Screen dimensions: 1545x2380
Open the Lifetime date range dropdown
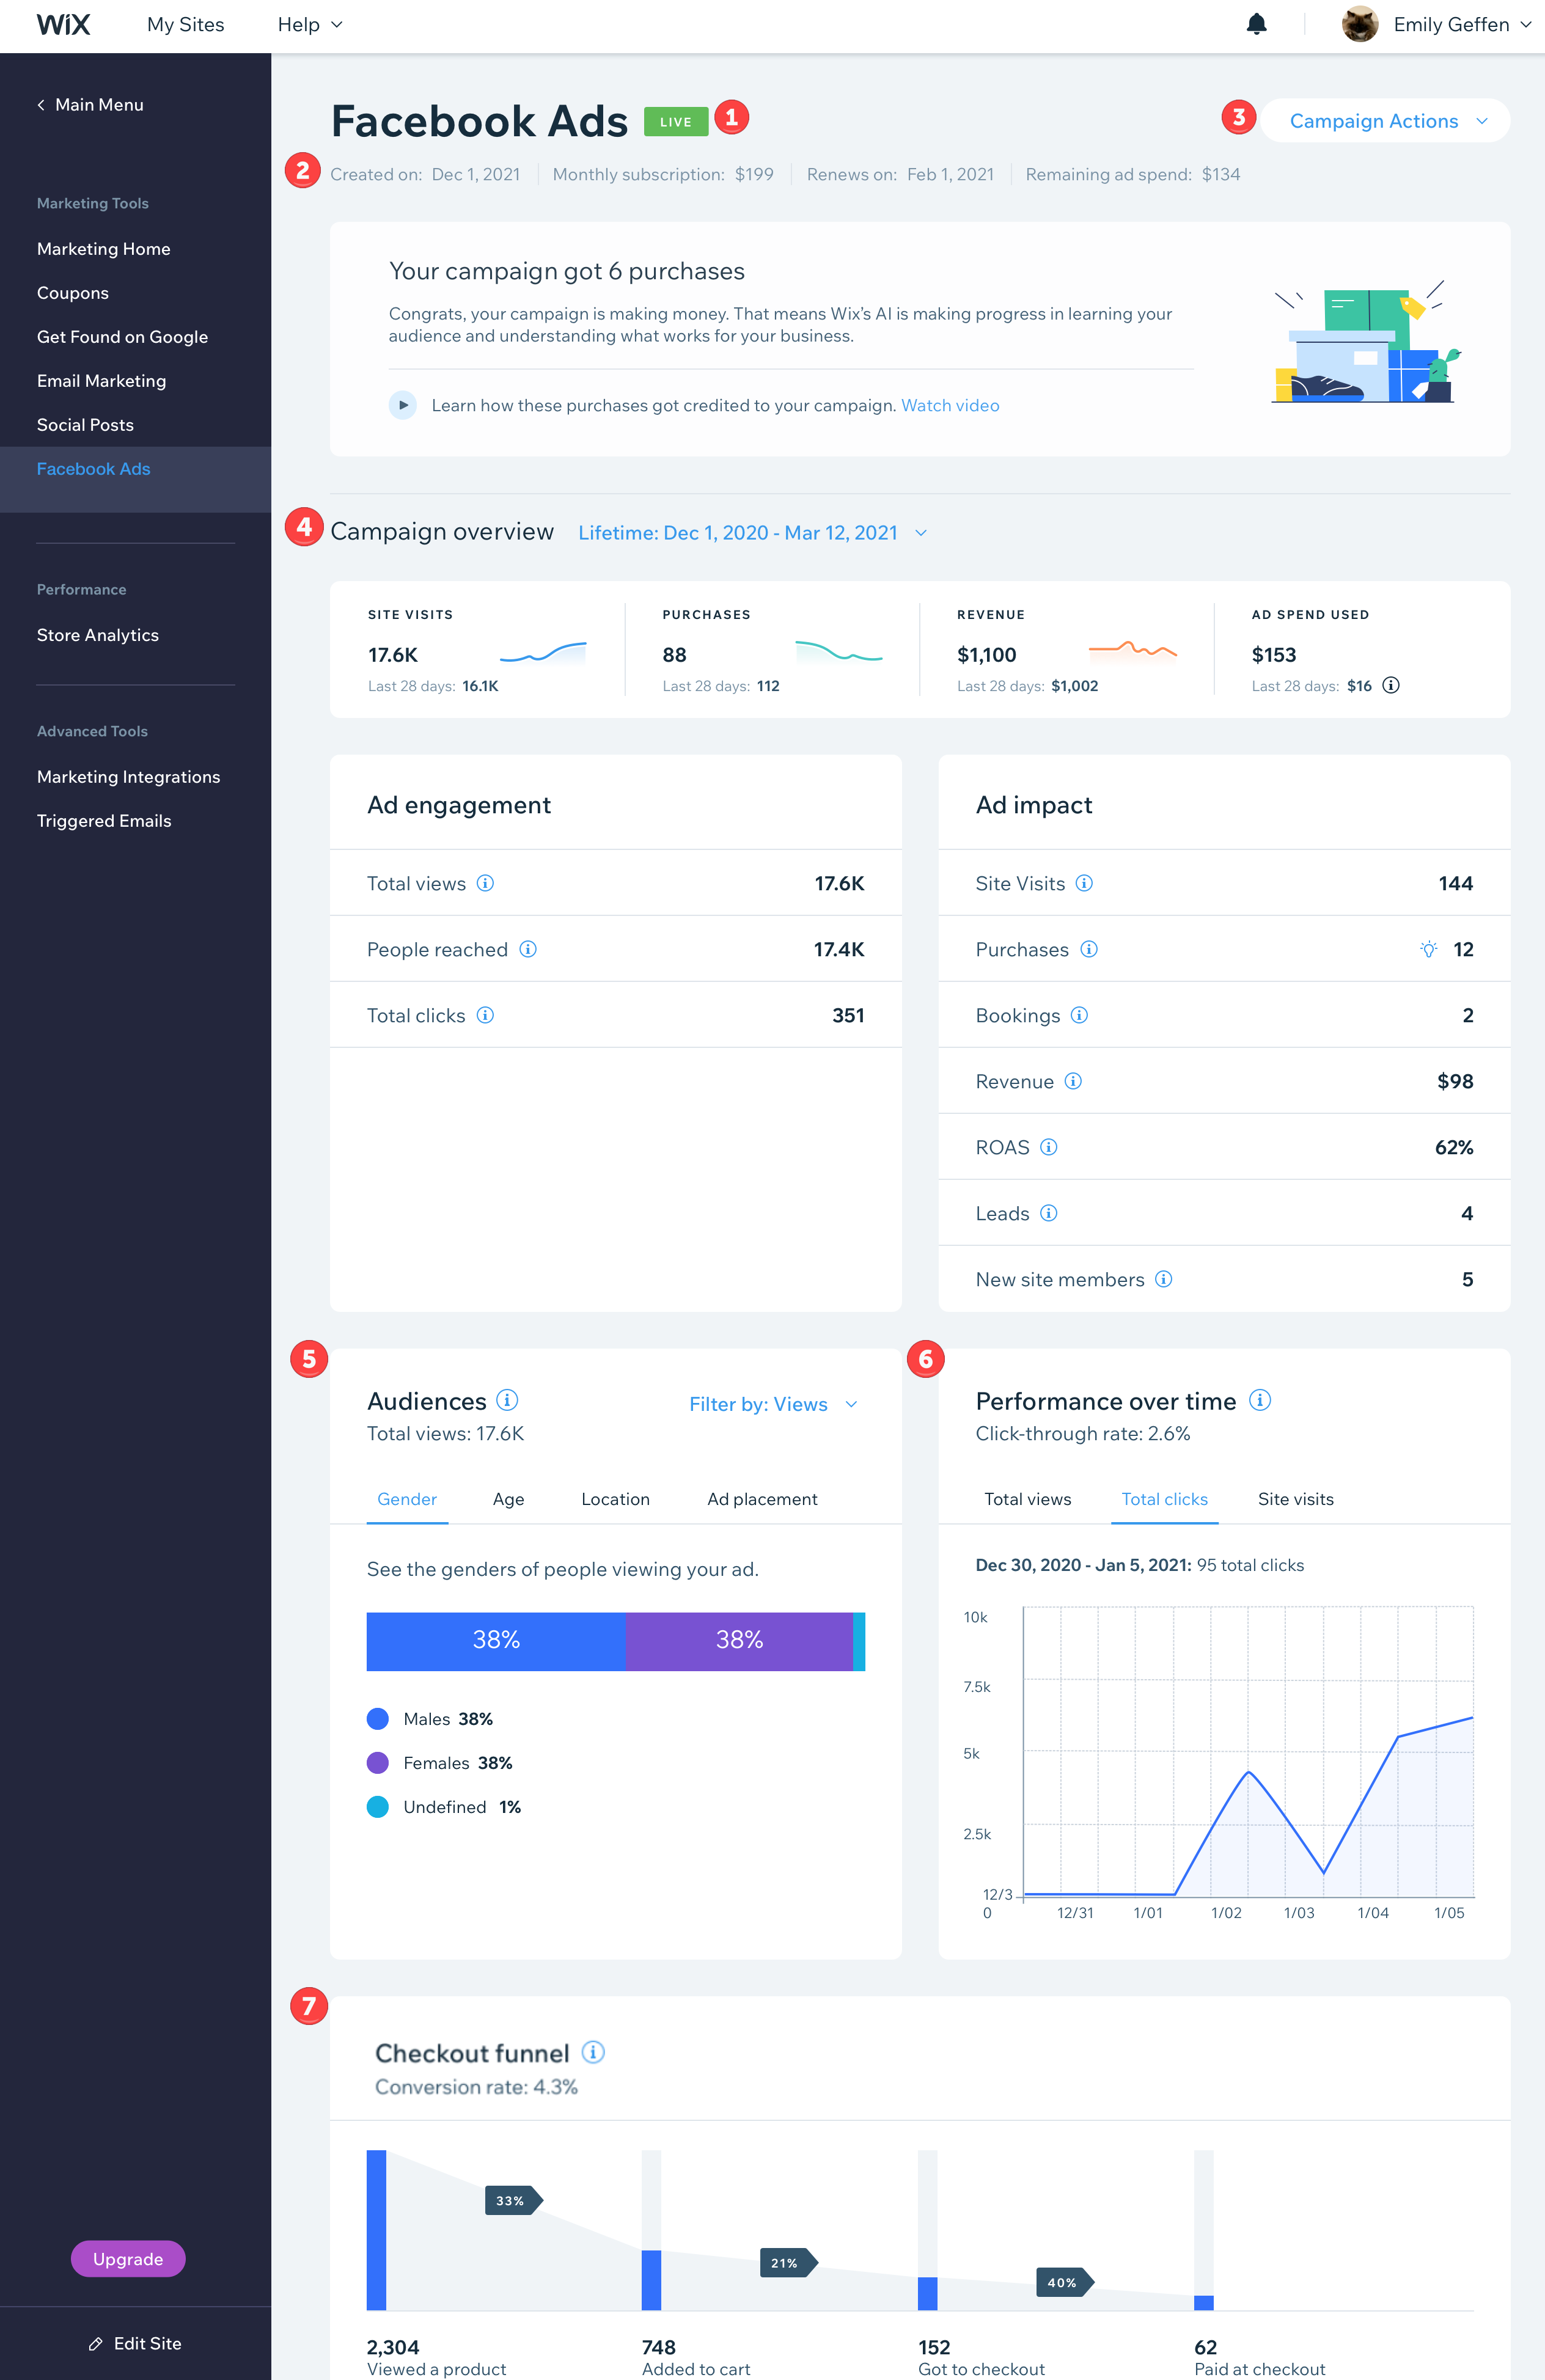[x=752, y=532]
